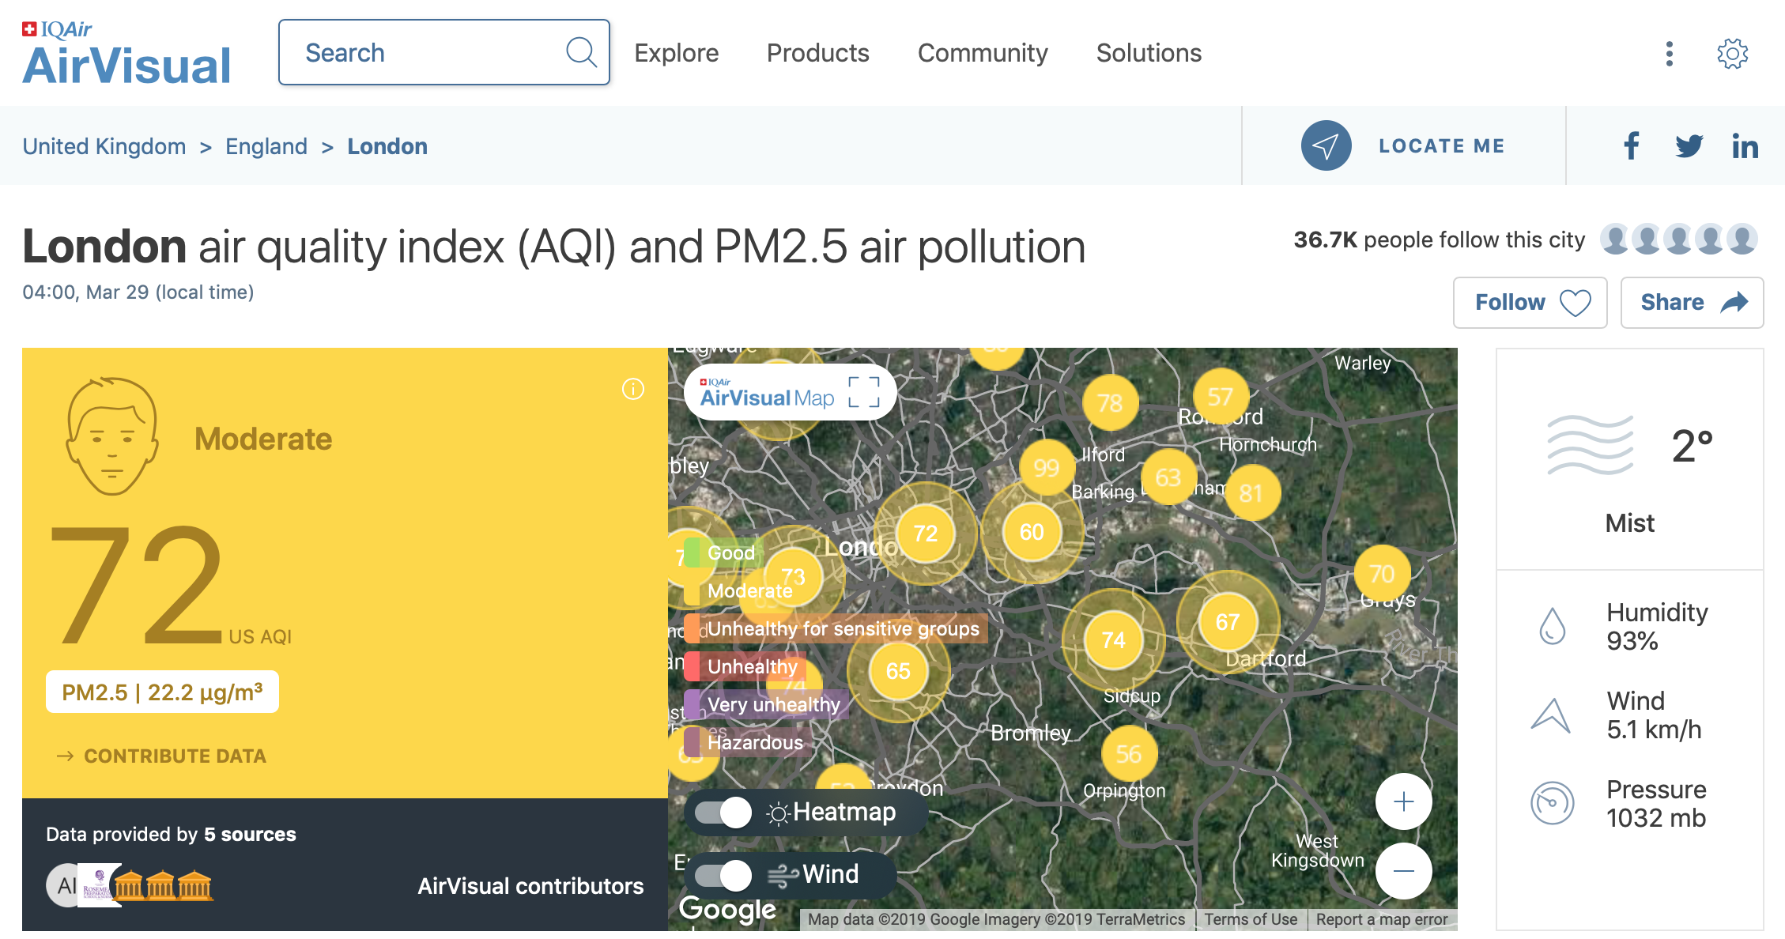Viewport: 1785px width, 939px height.
Task: Open the settings gear icon
Action: pos(1732,54)
